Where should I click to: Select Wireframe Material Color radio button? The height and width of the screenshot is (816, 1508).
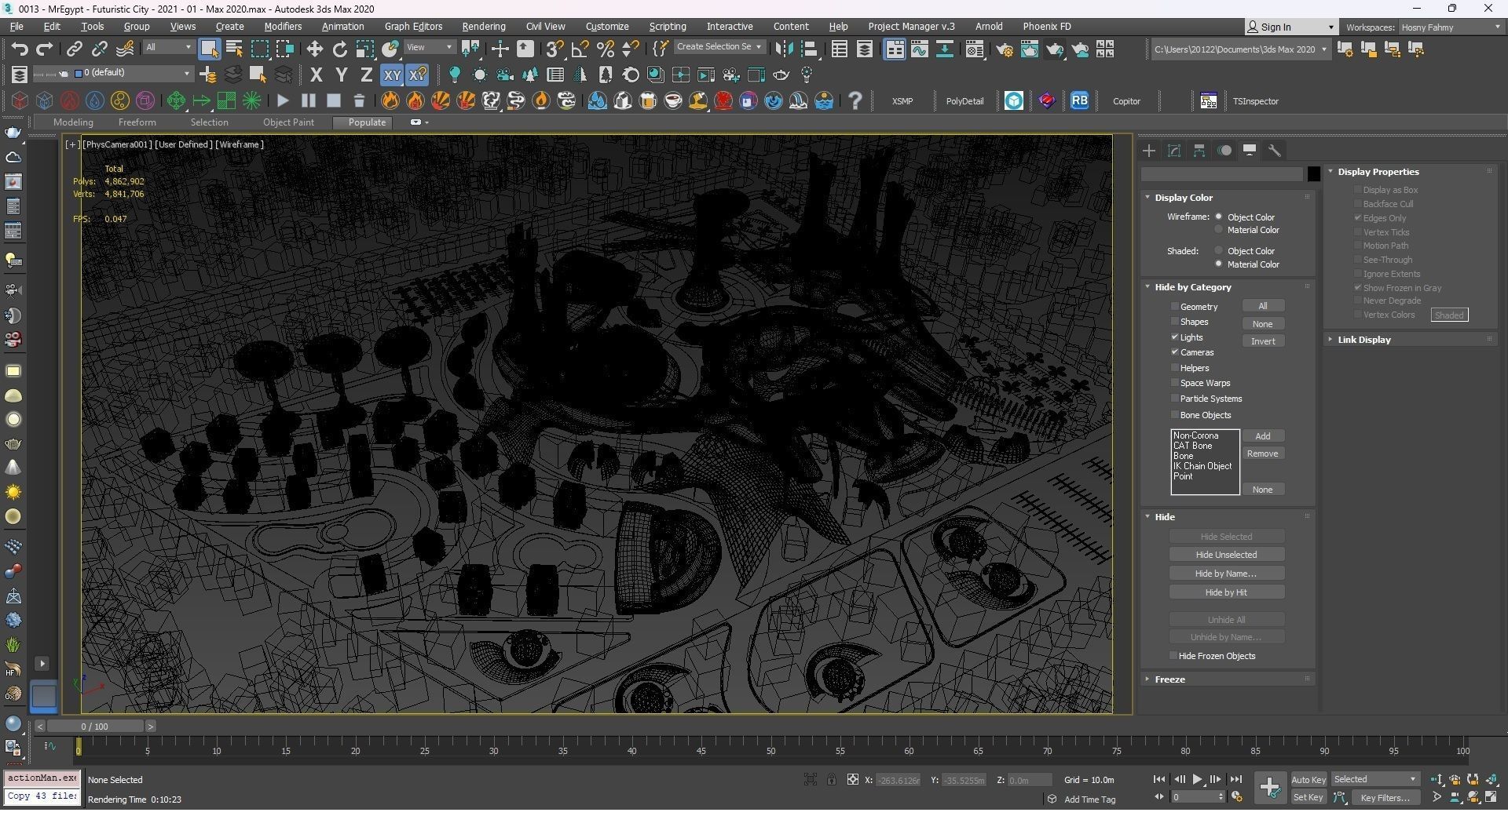point(1219,230)
